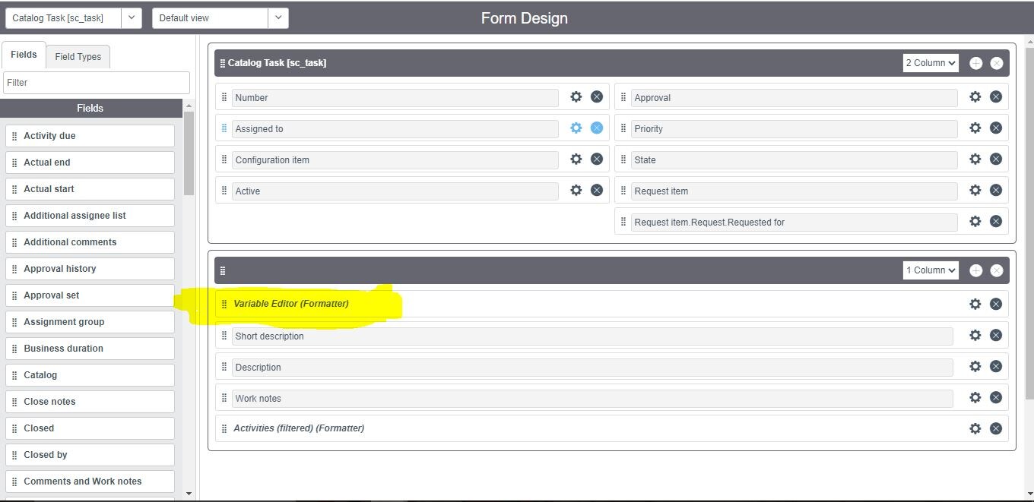1034x502 pixels.
Task: Open the 1 Column layout dropdown
Action: coord(931,270)
